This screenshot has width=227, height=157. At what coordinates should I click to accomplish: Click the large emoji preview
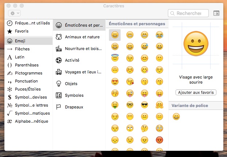tap(196, 43)
